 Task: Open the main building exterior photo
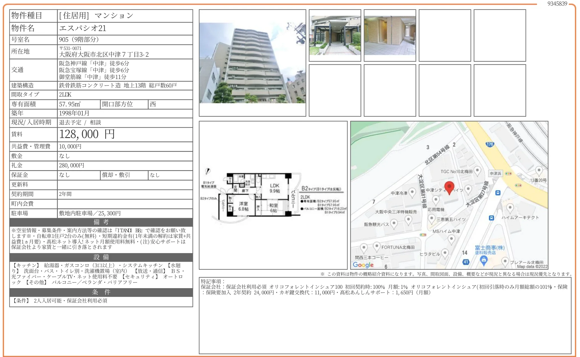252,63
